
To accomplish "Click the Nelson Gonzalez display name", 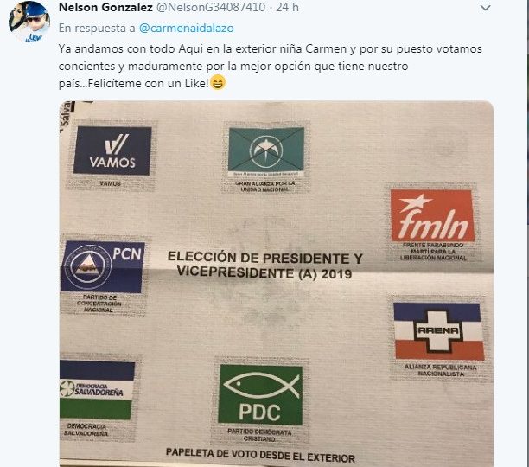I will click(x=105, y=7).
